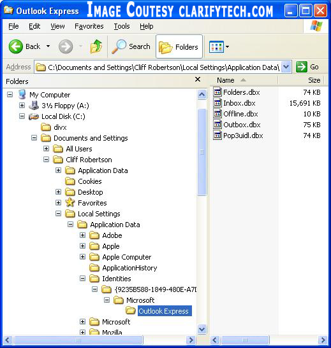Click the Forward arrow icon

tap(66, 46)
